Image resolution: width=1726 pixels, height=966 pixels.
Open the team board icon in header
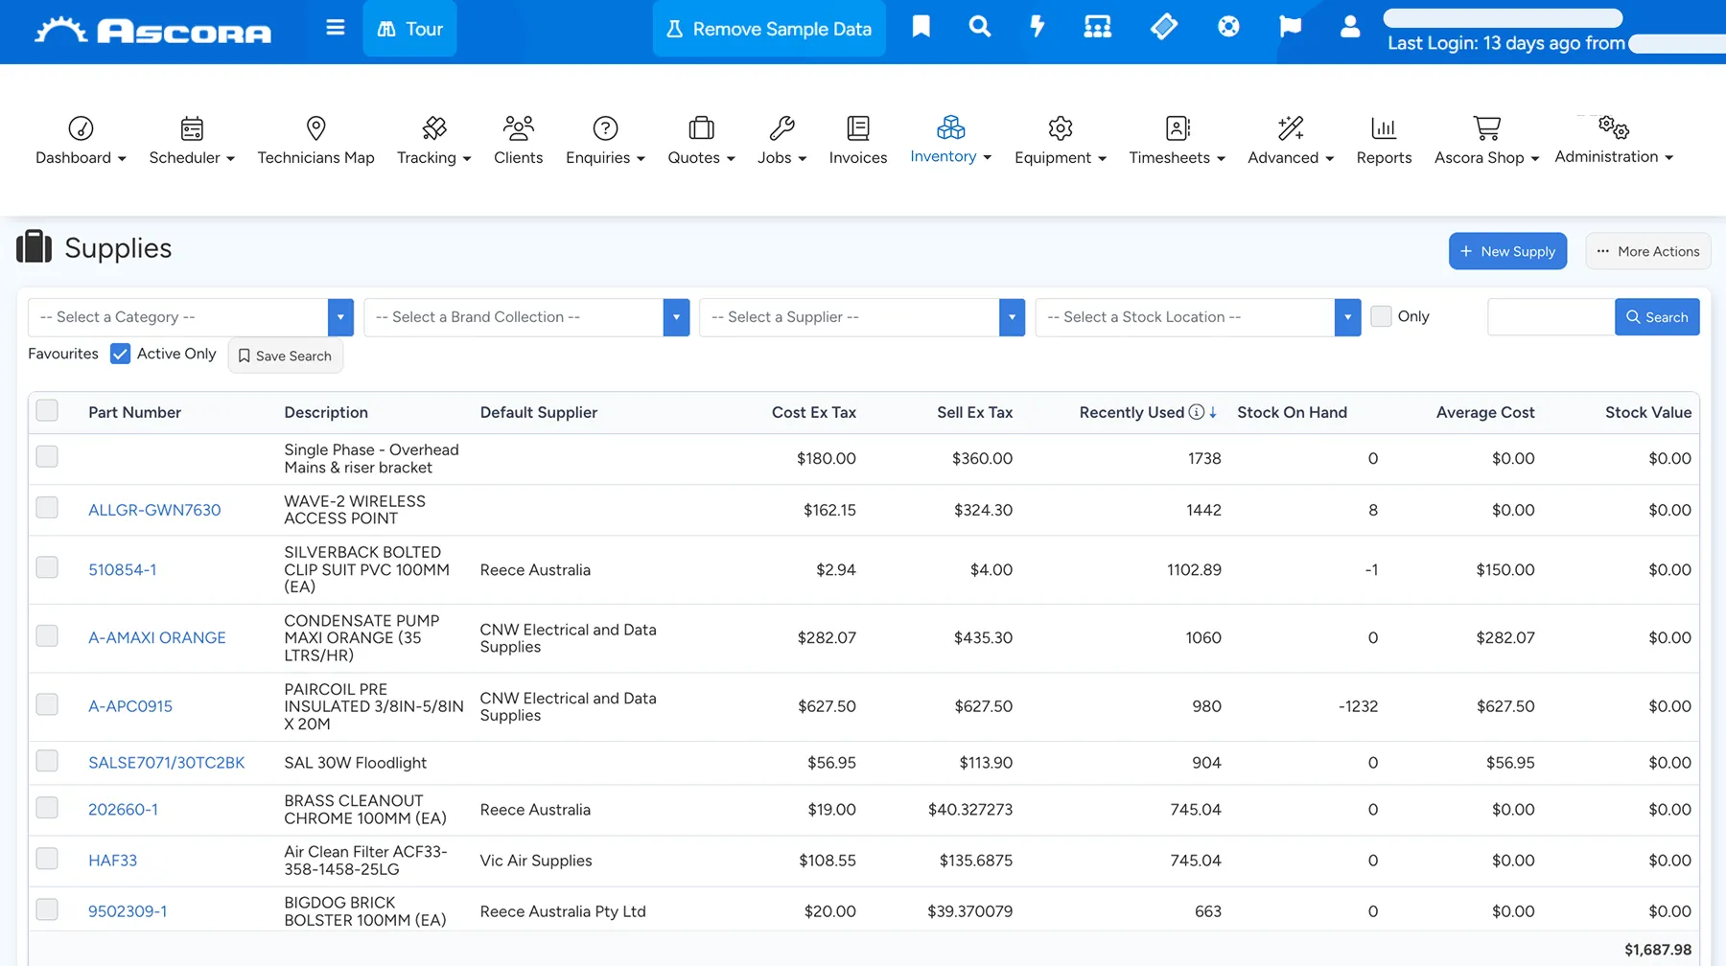(x=1097, y=27)
